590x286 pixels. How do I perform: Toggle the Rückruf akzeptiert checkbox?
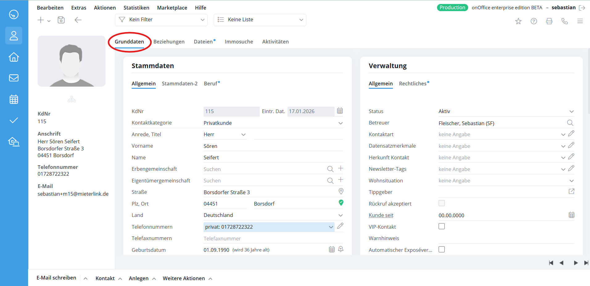(442, 203)
